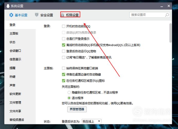Open 文件共享 settings in sidebar
This screenshot has height=129, width=178.
[x=20, y=111]
